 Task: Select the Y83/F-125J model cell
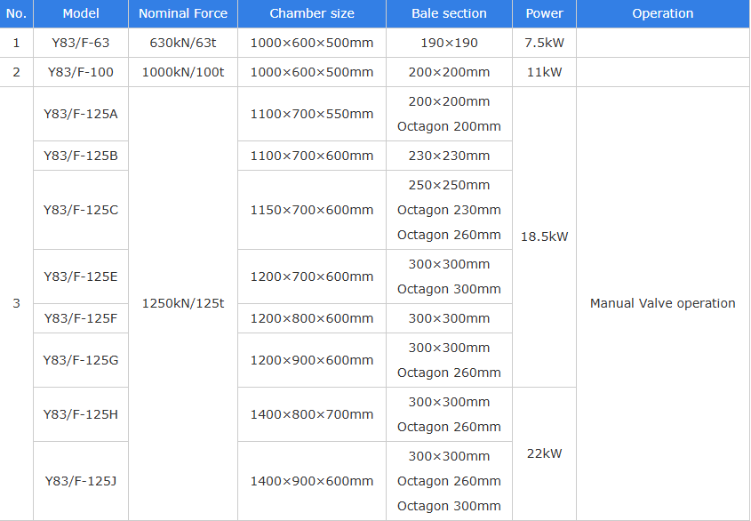(x=81, y=481)
